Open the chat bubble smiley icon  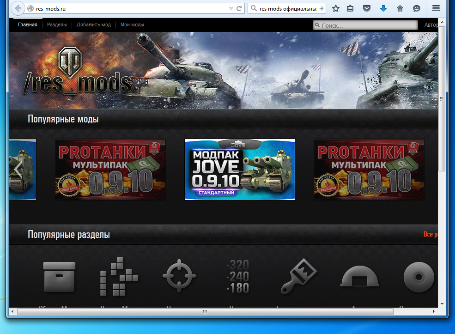[x=416, y=8]
